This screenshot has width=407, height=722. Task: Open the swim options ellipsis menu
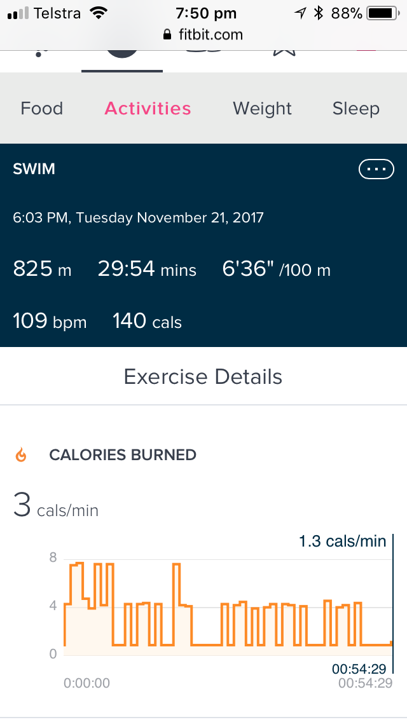pyautogui.click(x=377, y=169)
